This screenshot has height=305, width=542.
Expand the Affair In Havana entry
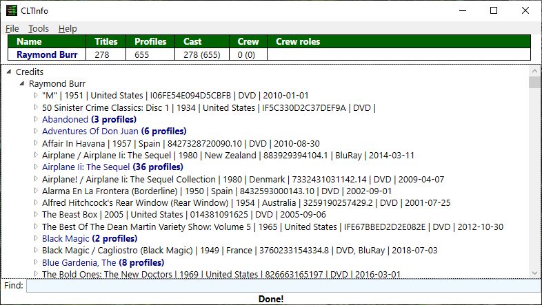point(36,143)
